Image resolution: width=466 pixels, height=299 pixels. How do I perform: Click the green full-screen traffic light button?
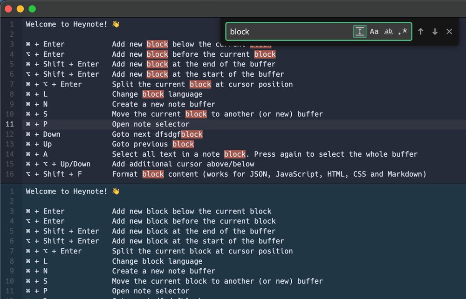pyautogui.click(x=32, y=8)
